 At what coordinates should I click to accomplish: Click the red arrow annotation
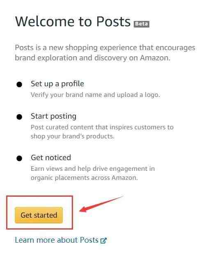click(x=101, y=204)
